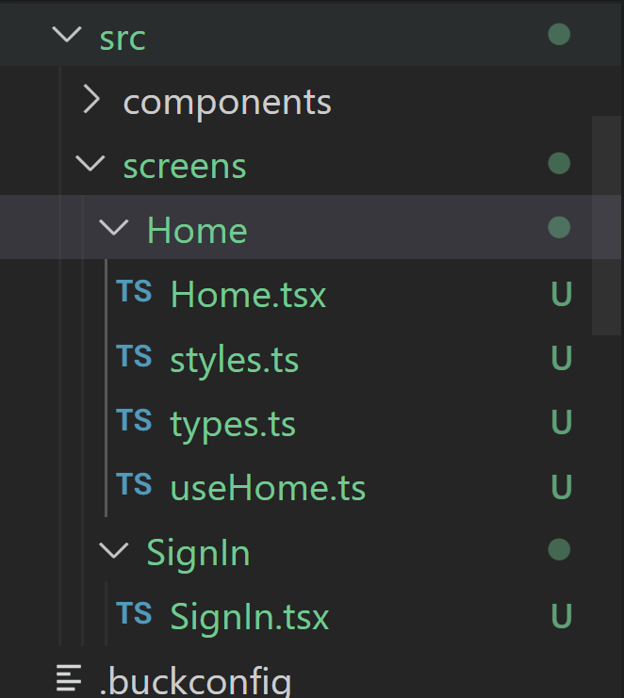The width and height of the screenshot is (624, 698).
Task: Open the styles.ts file
Action: 235,360
